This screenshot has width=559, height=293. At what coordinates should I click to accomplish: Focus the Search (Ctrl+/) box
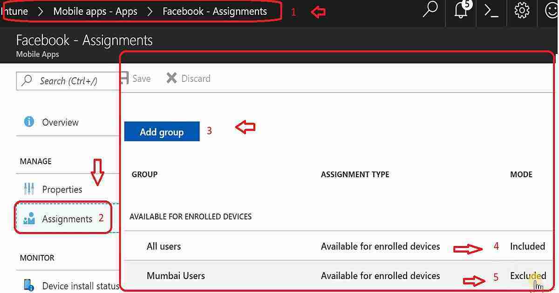point(68,81)
